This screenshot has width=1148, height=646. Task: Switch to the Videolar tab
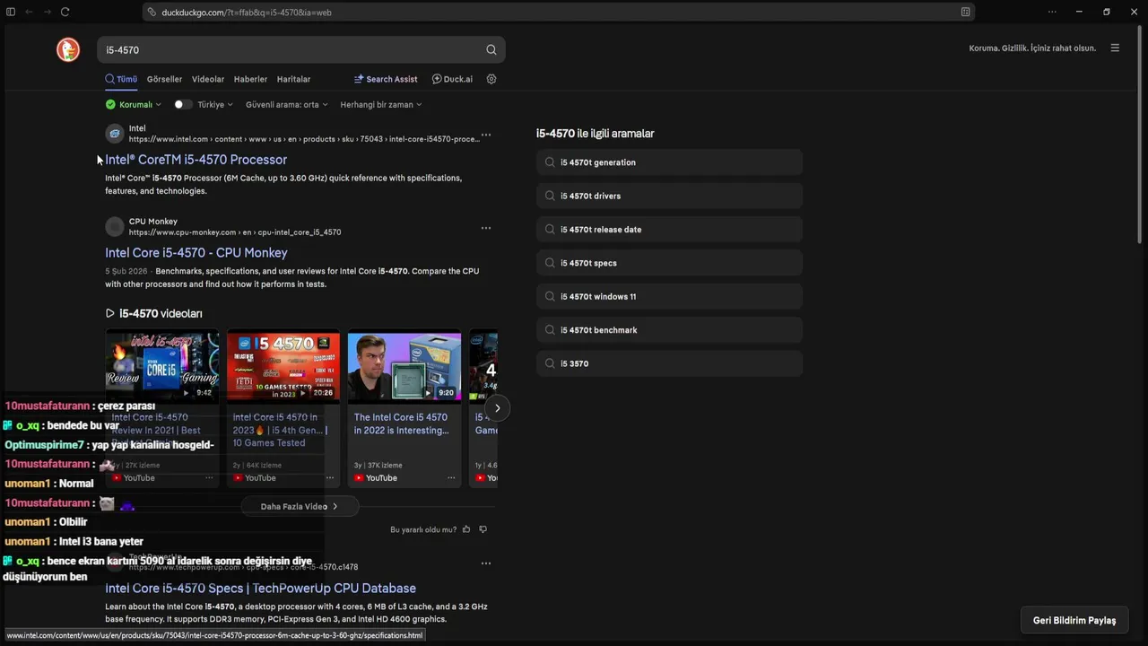coord(208,79)
